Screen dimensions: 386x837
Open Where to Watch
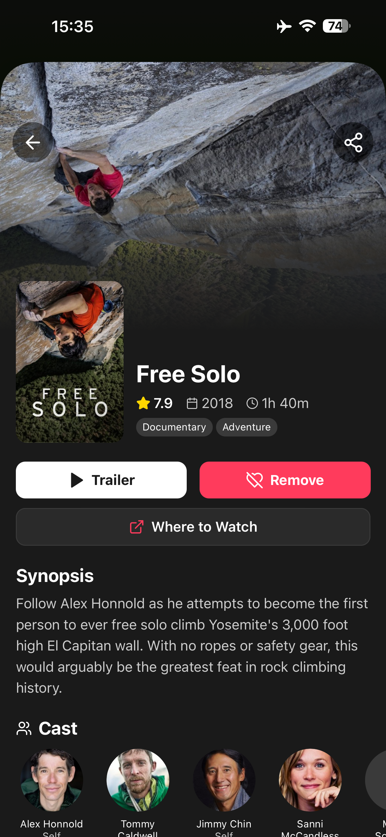pyautogui.click(x=193, y=527)
